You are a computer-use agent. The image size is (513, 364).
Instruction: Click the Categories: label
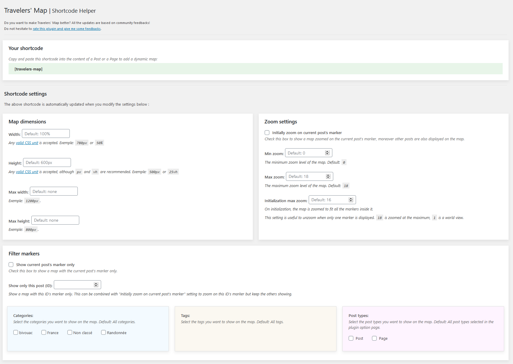coord(23,315)
